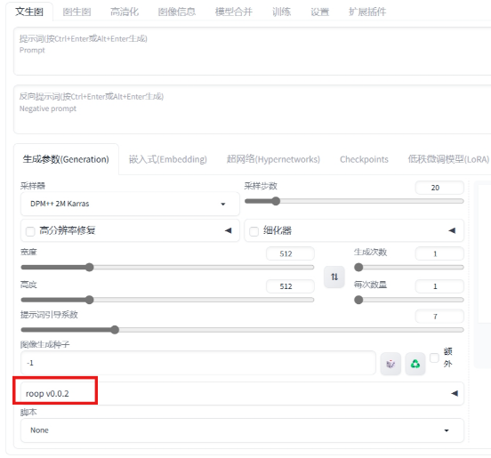Click in the Prompt text box
This screenshot has height=458, width=491.
(x=252, y=52)
